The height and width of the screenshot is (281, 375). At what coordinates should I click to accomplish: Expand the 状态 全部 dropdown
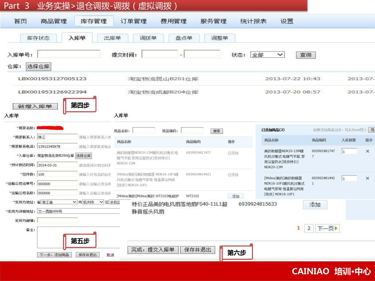267,55
